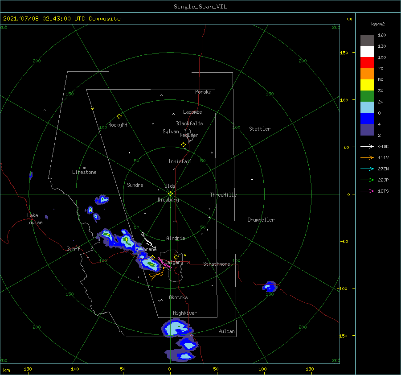This screenshot has height=375, width=401.
Task: Click the Innisfail label
Action: point(180,161)
